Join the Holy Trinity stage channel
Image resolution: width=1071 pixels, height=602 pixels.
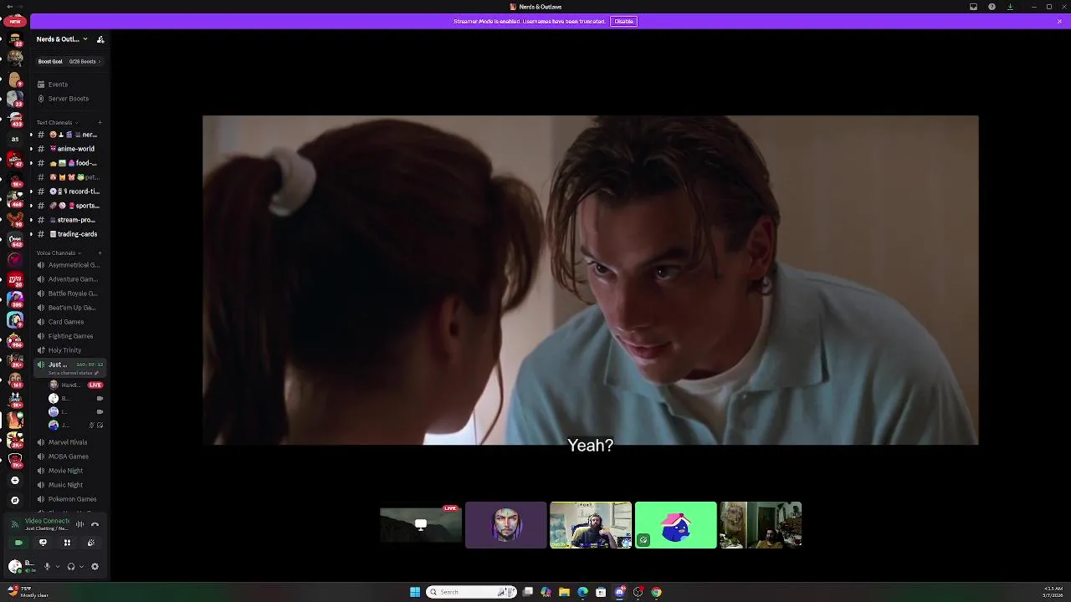pyautogui.click(x=69, y=350)
